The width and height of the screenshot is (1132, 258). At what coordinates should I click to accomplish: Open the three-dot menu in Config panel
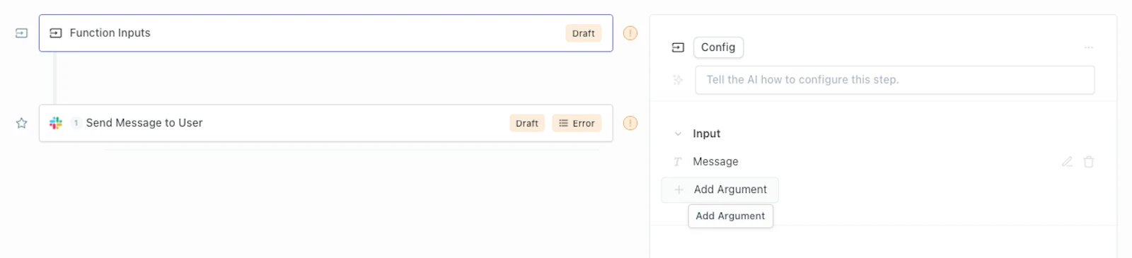click(1089, 47)
